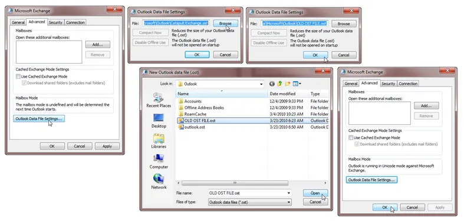464x222 pixels.
Task: Select the RoamCache folder
Action: point(195,114)
